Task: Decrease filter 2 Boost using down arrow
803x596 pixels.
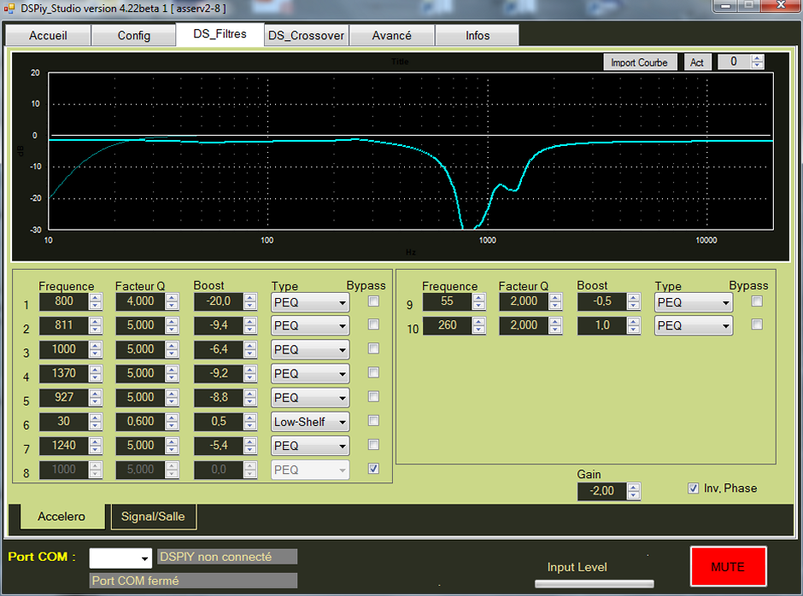Action: click(x=249, y=330)
